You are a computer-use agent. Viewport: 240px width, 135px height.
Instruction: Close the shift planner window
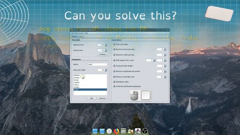168,30
